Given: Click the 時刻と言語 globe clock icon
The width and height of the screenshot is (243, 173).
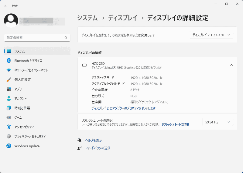Looking at the screenshot, I should (x=9, y=108).
